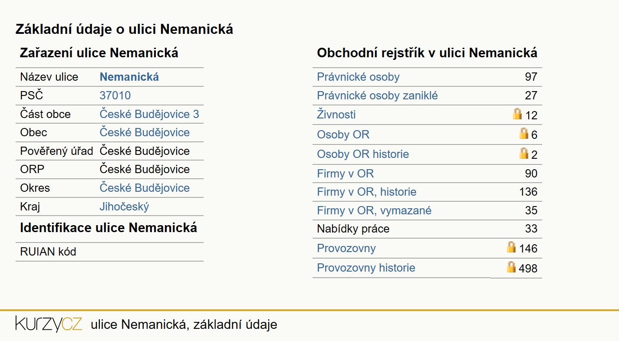The height and width of the screenshot is (341, 619).
Task: Click the lock icon in Osoby OR historie row
Action: point(524,153)
